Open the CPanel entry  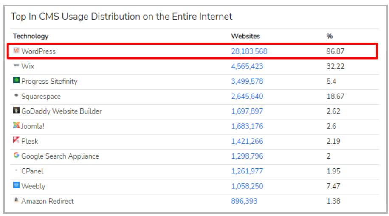click(x=32, y=171)
